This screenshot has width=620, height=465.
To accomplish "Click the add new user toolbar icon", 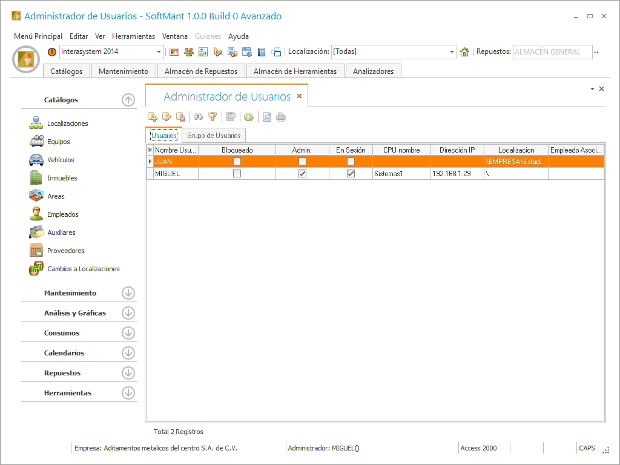I will 153,117.
